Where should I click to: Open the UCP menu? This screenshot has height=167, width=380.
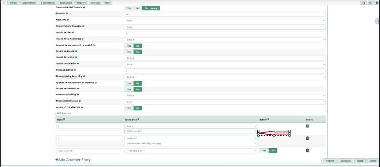pyautogui.click(x=107, y=3)
